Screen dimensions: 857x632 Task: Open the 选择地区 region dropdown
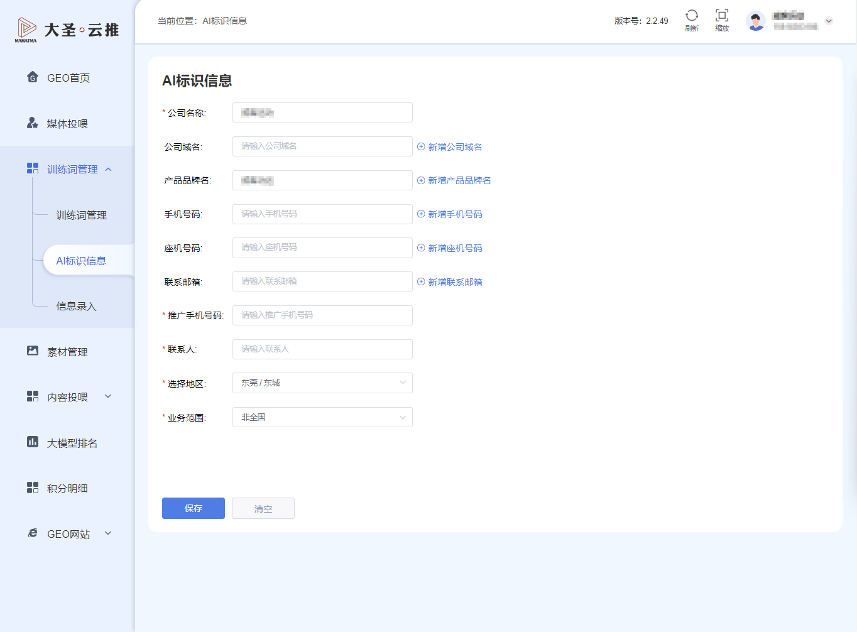tap(322, 383)
